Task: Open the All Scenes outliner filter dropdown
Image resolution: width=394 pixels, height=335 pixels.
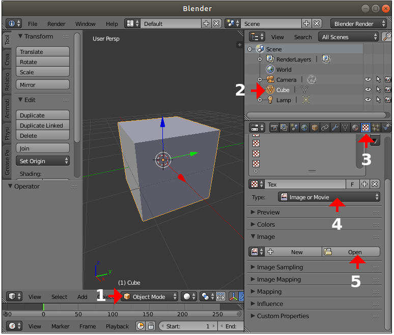Action: (348, 37)
